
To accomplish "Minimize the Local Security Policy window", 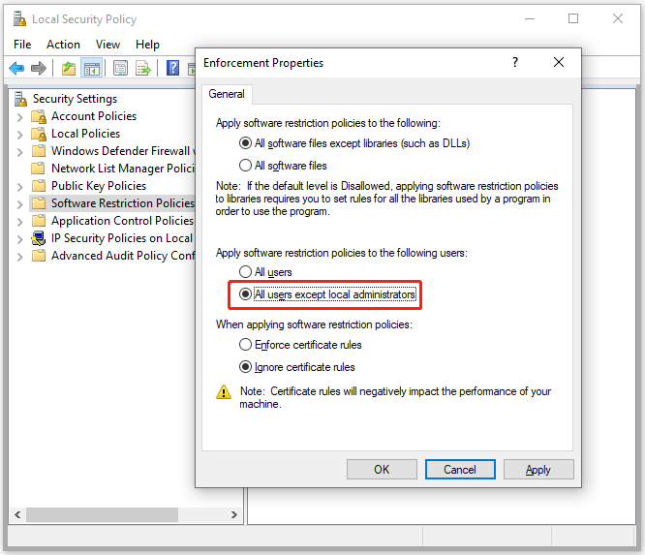I will click(530, 19).
